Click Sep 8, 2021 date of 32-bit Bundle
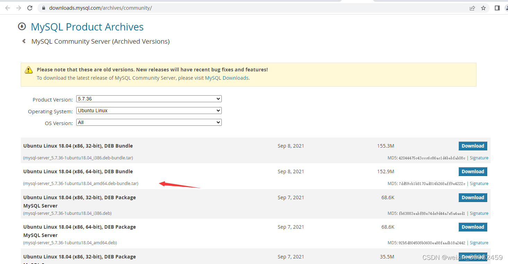This screenshot has height=264, width=508. [x=291, y=146]
